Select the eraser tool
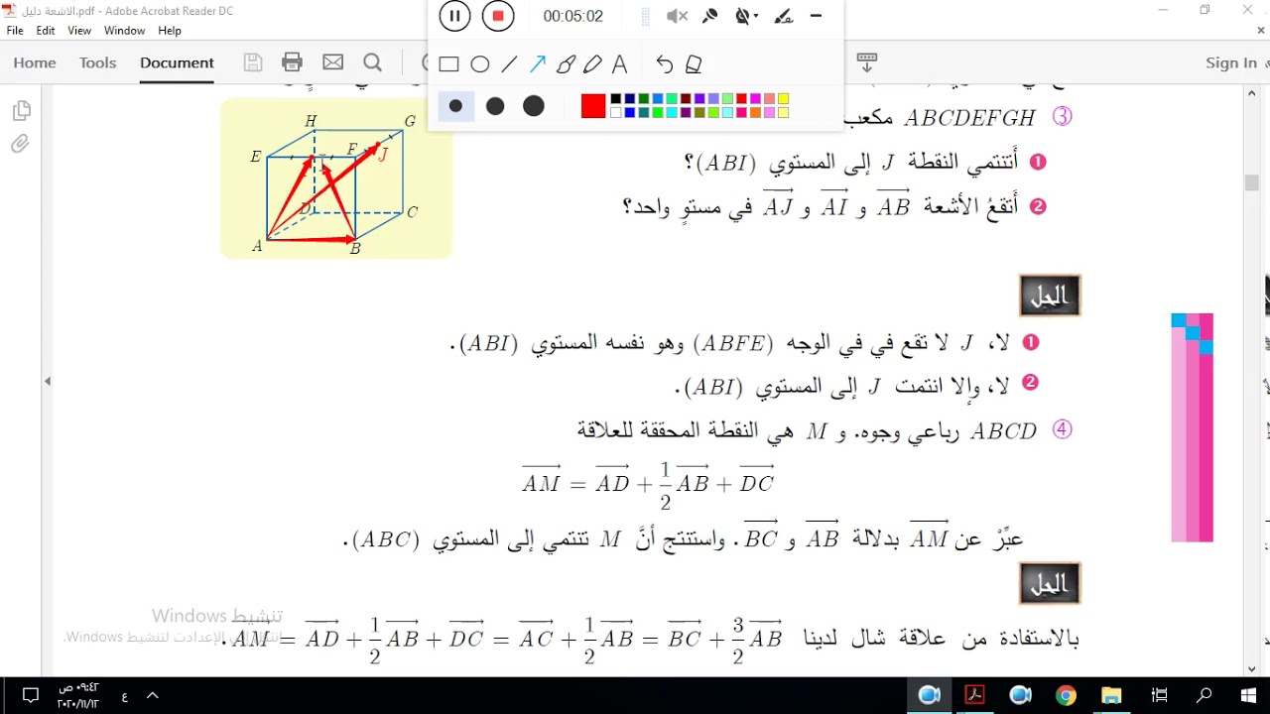 (x=695, y=64)
